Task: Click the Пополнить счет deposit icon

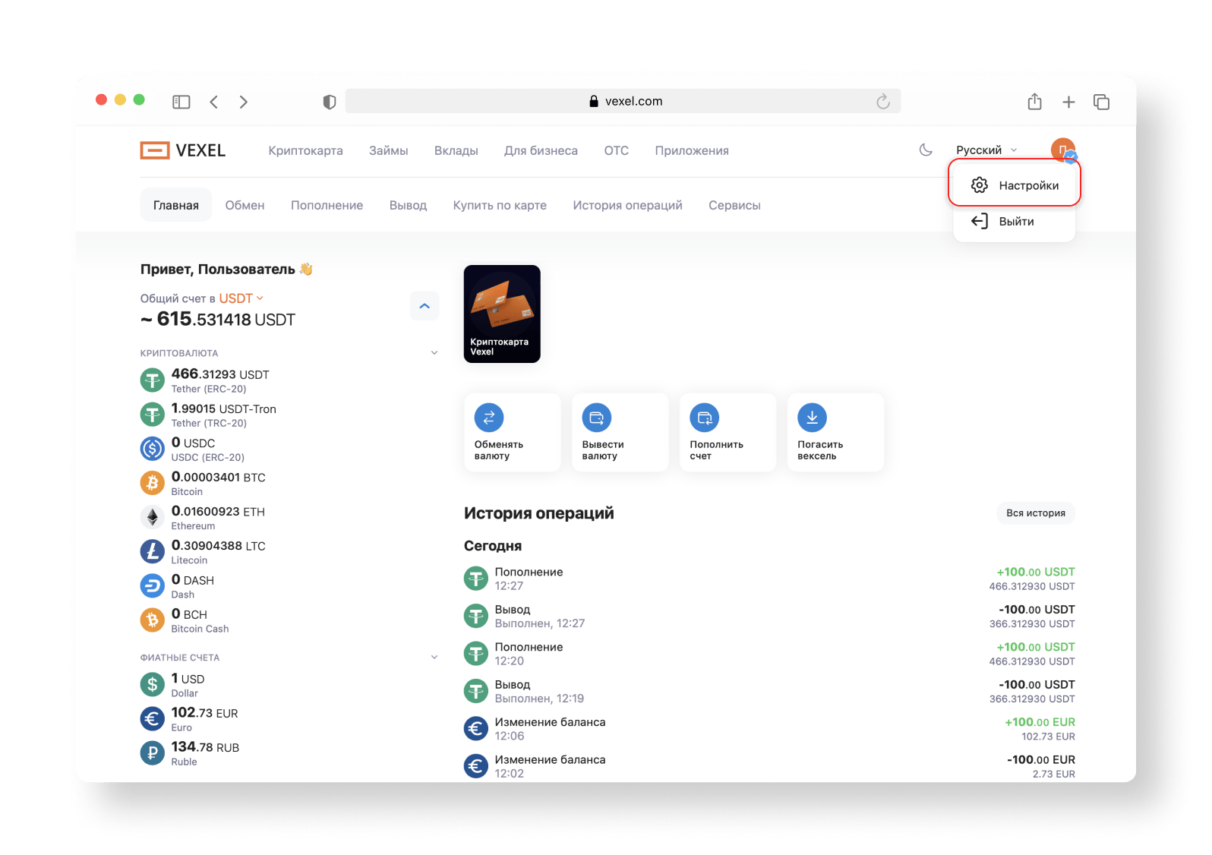Action: pyautogui.click(x=705, y=417)
